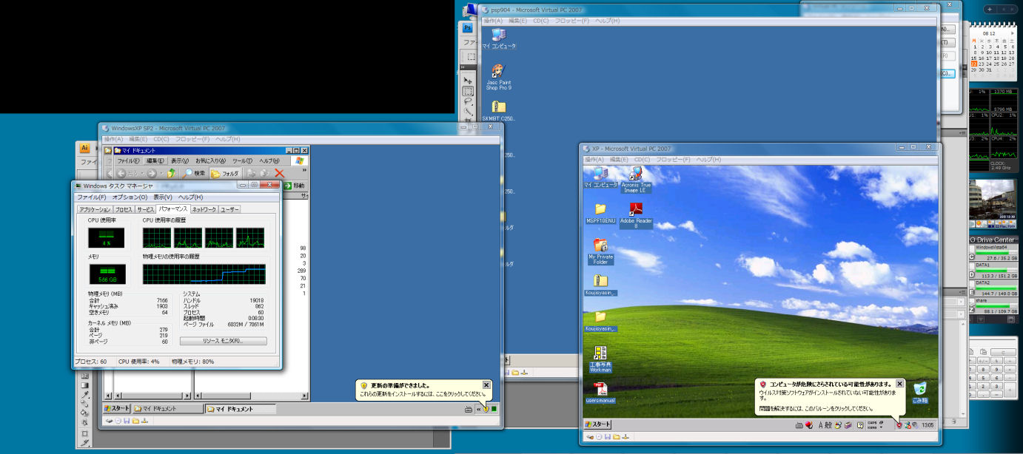Open ツール(T) menu in My Documents
Viewport: 1023px width, 454px height.
(243, 161)
